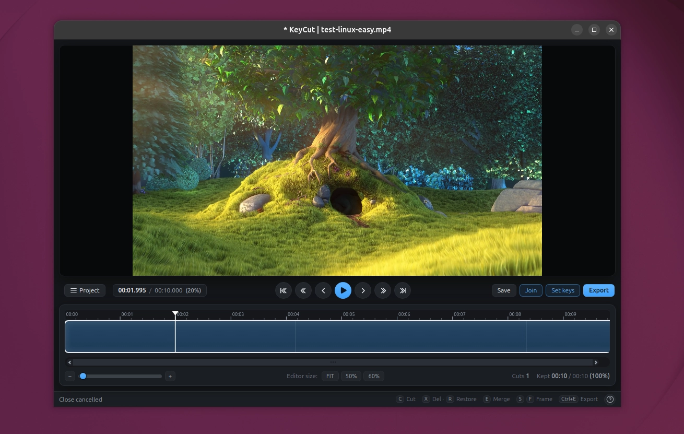Step back one frame with left chevron

pyautogui.click(x=323, y=290)
